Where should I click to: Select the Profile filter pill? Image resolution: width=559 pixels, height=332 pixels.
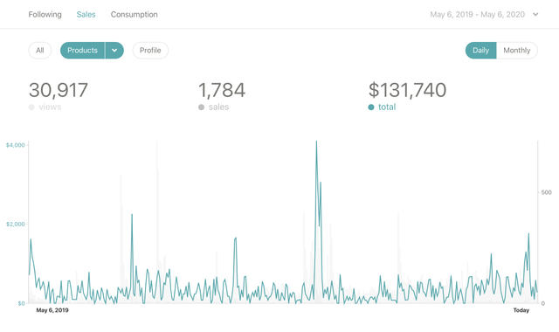(150, 51)
